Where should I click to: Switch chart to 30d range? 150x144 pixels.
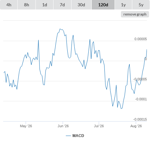tap(81, 5)
